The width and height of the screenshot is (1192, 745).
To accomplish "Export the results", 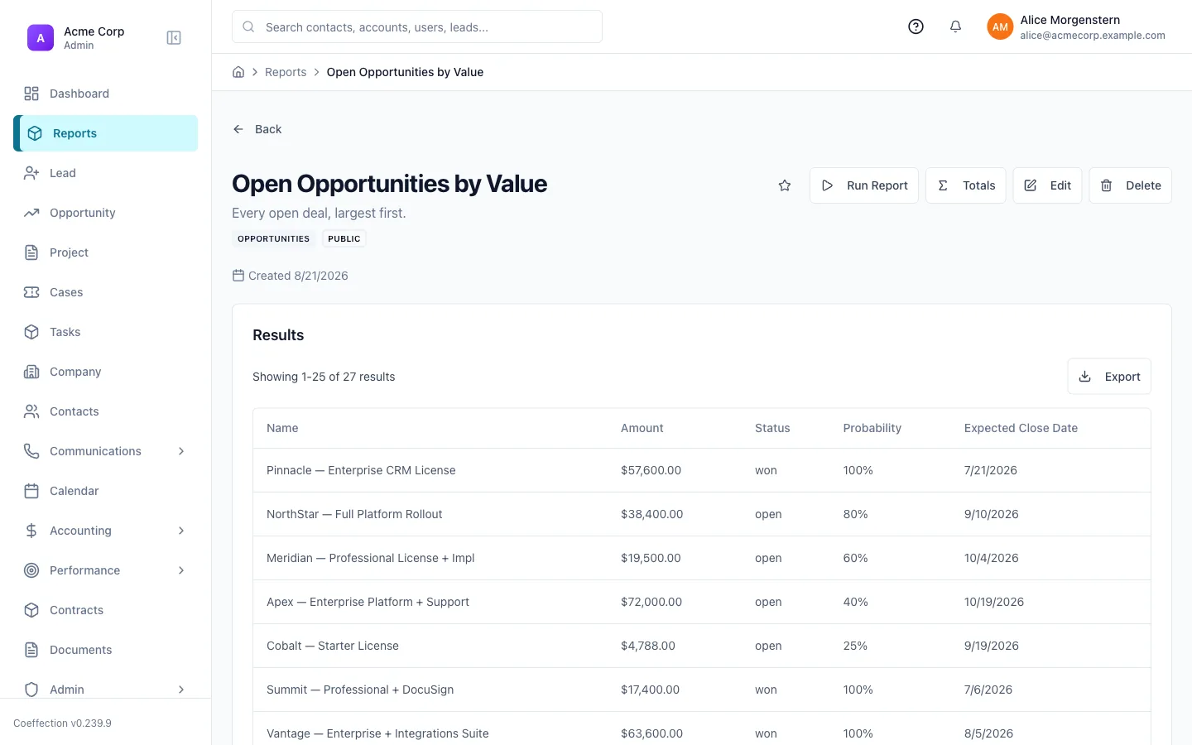I will 1109,377.
